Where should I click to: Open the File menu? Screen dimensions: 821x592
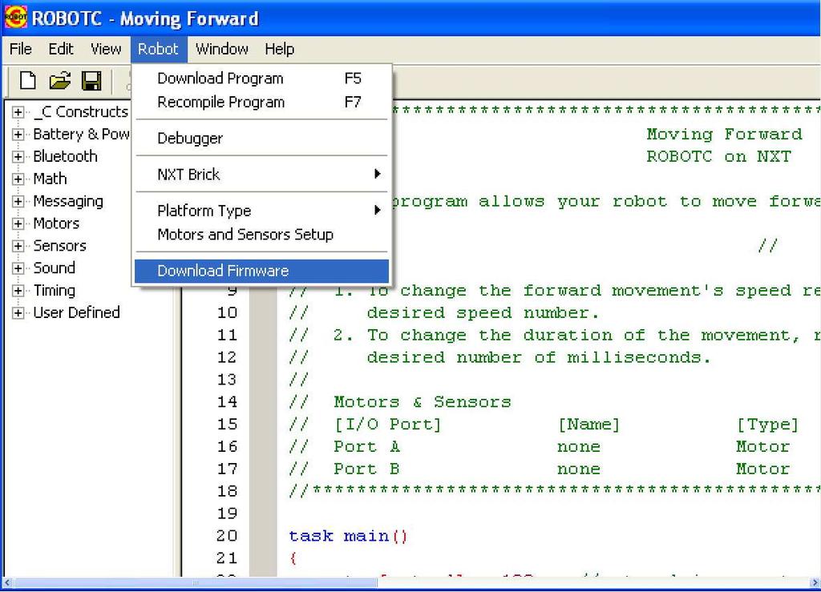click(x=20, y=49)
